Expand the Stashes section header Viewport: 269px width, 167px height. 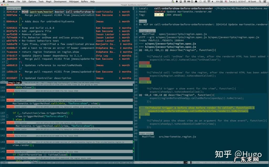pos(143,21)
